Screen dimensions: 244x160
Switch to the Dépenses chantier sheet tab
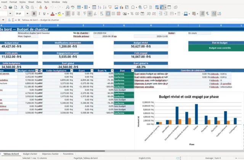[50, 154]
